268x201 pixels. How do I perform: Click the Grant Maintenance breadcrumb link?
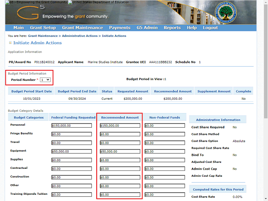(43, 36)
